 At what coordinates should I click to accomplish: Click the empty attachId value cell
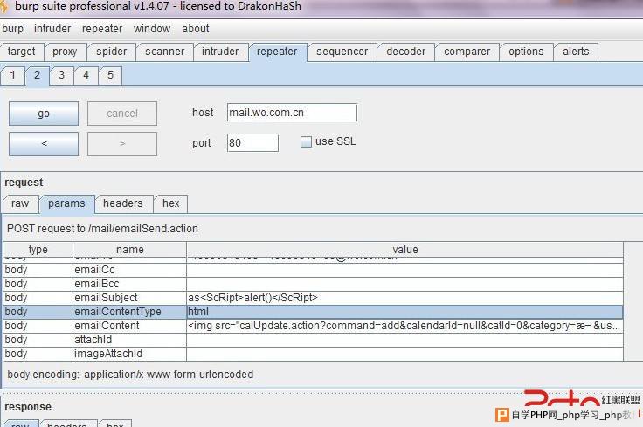coord(405,340)
